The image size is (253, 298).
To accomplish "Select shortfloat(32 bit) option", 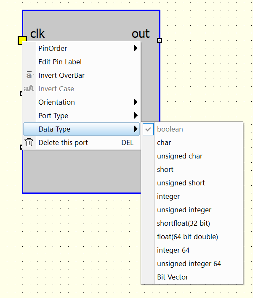I will point(184,223).
